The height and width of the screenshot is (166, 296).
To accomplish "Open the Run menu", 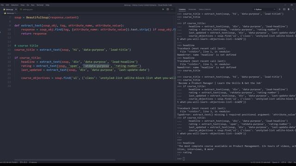I will 33,5.
